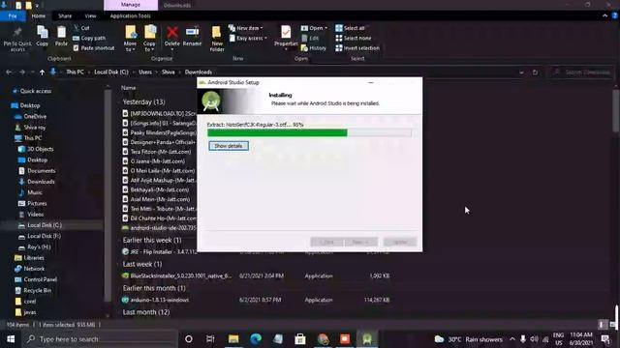Click This PC in address path
This screenshot has height=348, width=620.
(75, 72)
